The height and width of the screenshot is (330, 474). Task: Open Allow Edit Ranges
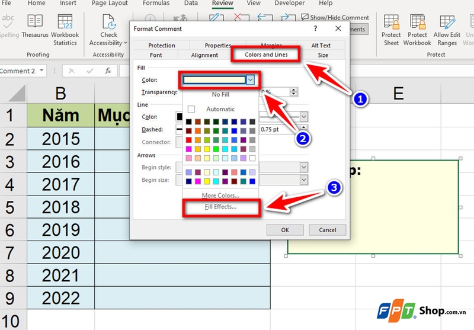447,30
